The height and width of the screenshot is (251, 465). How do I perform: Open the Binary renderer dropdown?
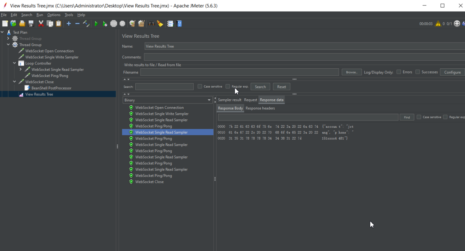(168, 100)
